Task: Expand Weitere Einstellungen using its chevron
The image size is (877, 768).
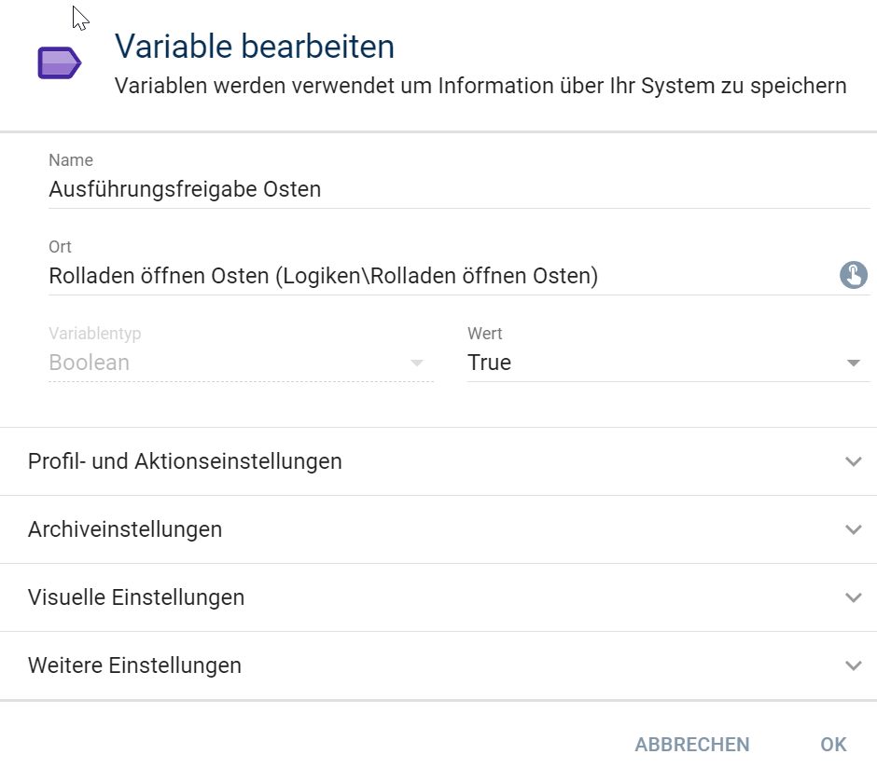Action: [853, 665]
